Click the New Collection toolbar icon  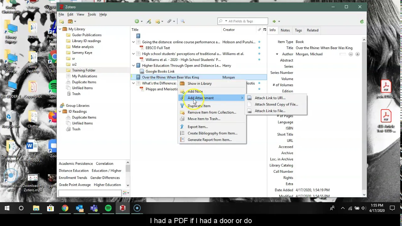click(x=62, y=21)
